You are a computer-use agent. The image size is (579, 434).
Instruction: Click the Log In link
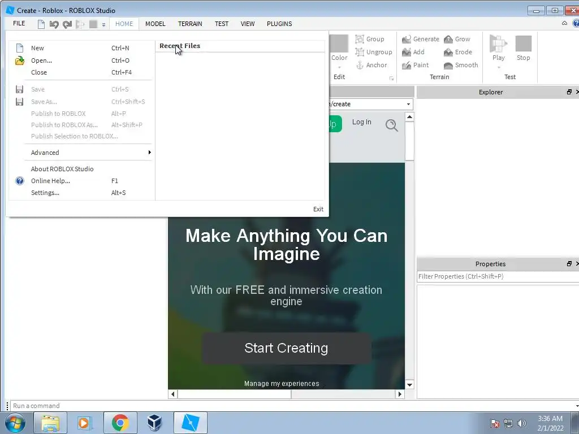tap(361, 122)
